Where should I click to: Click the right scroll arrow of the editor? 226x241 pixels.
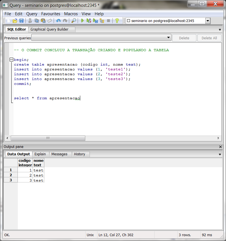(x=218, y=138)
